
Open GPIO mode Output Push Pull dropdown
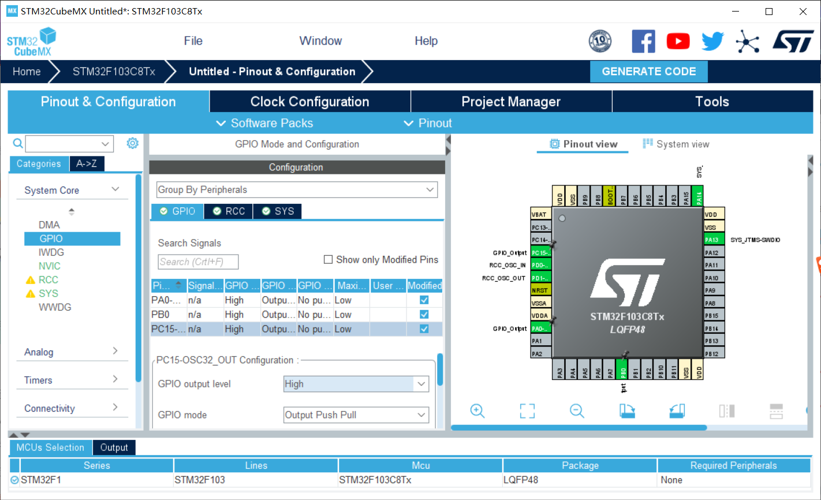[356, 415]
